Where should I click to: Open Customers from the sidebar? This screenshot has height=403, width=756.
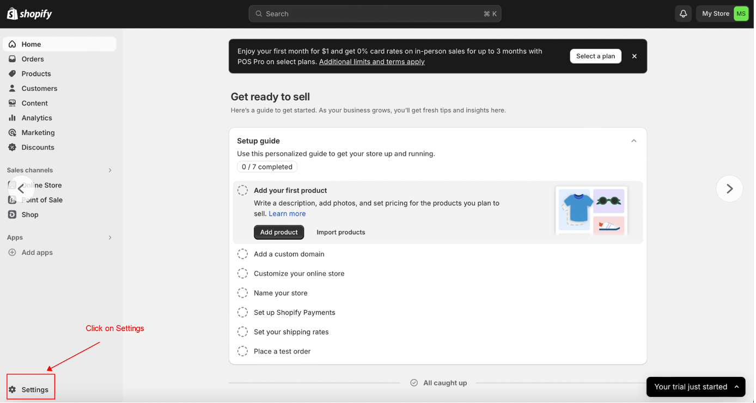point(39,88)
